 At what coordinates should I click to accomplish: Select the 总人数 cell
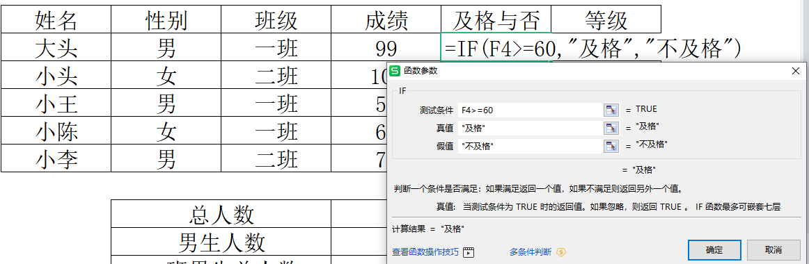click(x=221, y=213)
